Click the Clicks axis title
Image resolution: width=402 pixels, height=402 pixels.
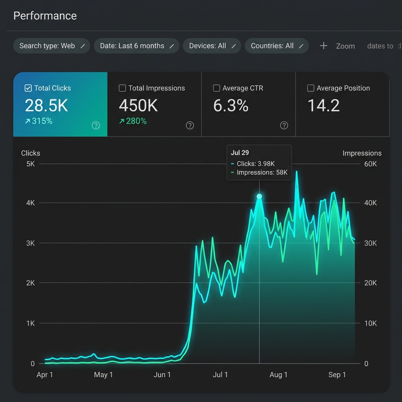pos(31,153)
